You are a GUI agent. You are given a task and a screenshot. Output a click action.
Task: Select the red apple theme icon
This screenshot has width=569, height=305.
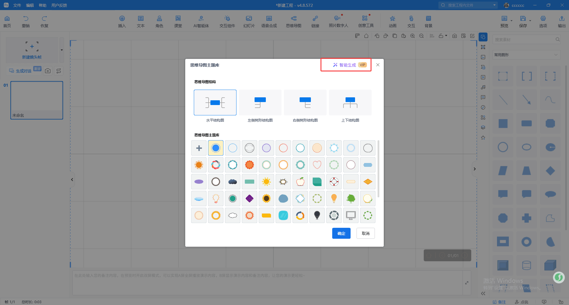300,182
